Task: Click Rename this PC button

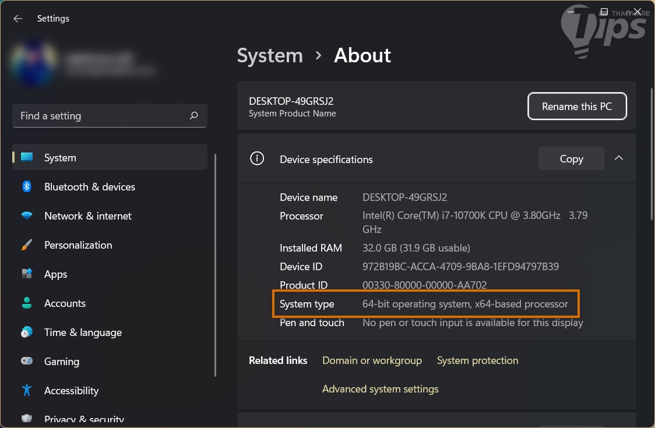Action: (x=577, y=107)
